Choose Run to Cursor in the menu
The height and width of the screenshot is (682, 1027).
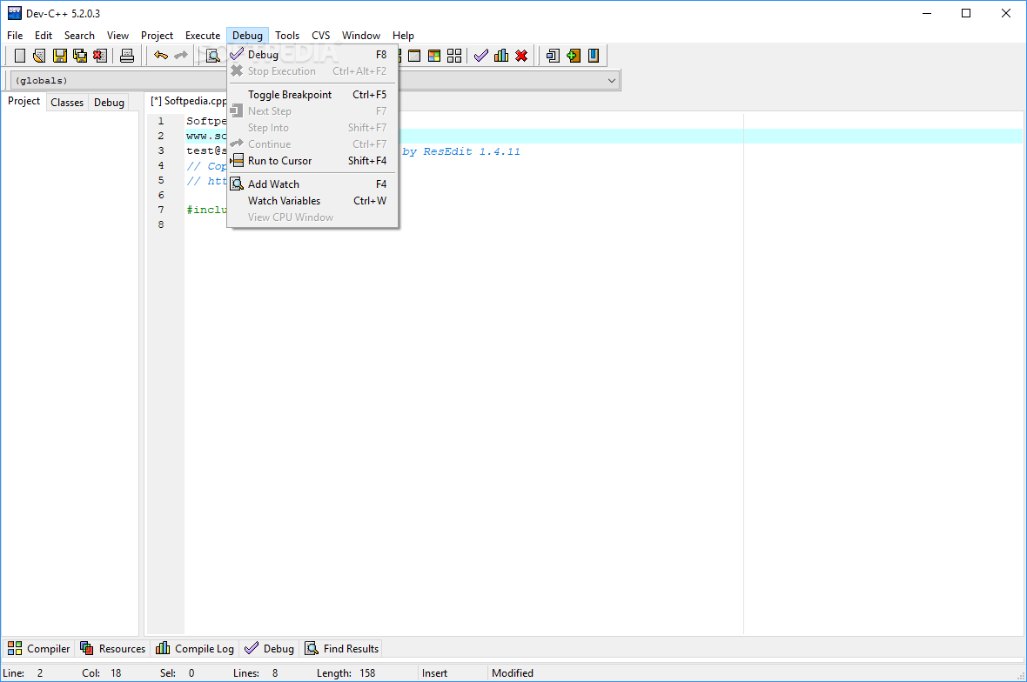point(312,161)
